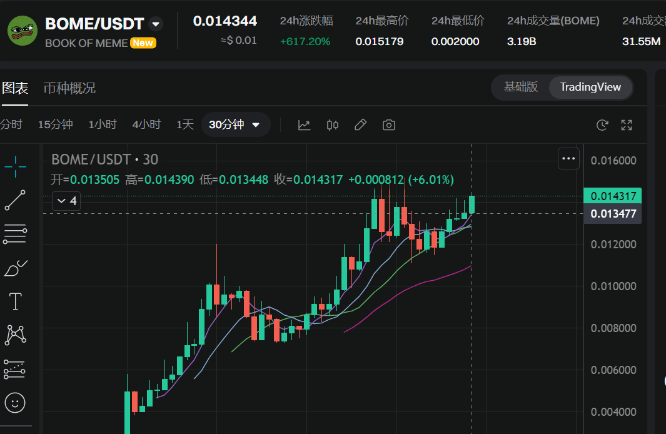Click the 24h最低价 value 0.002000
The width and height of the screenshot is (666, 434).
[455, 41]
